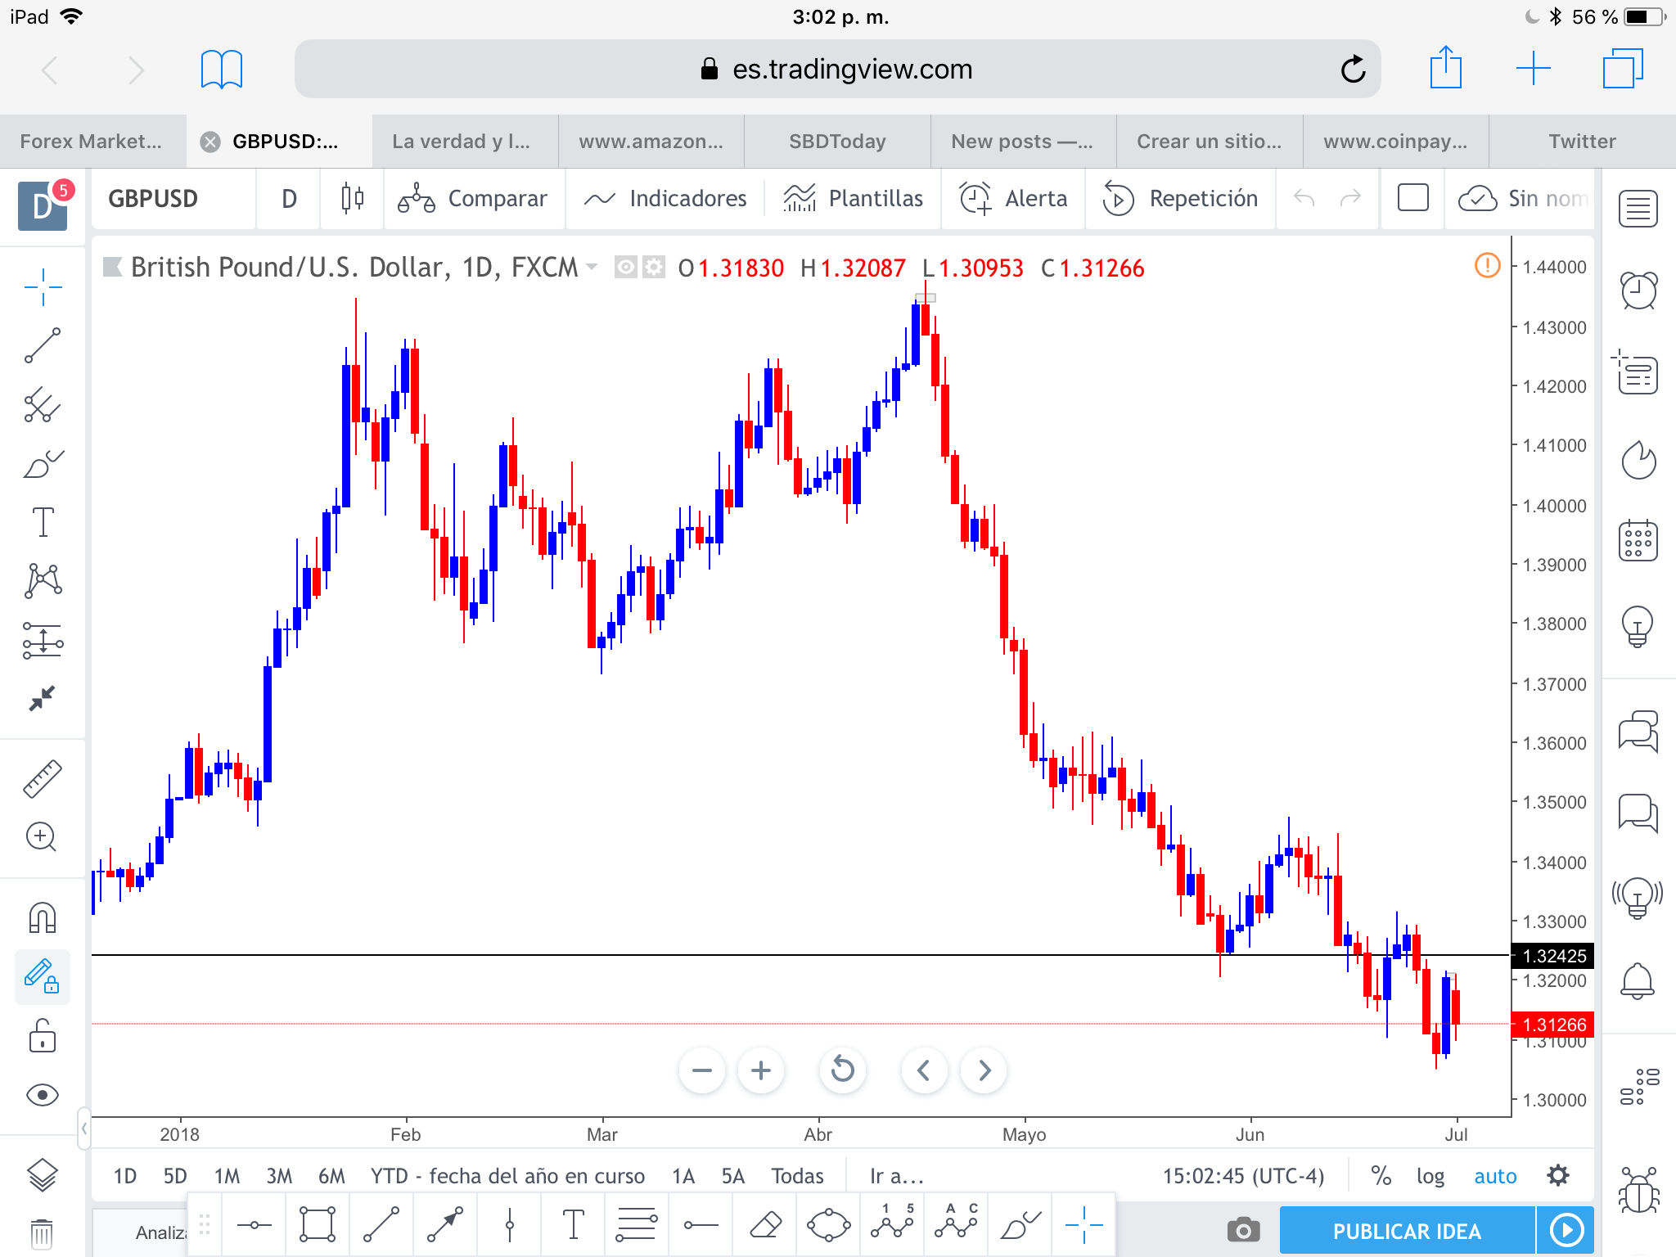Select the trend line drawing tool
Screen dimensions: 1676x1257
pyautogui.click(x=43, y=345)
